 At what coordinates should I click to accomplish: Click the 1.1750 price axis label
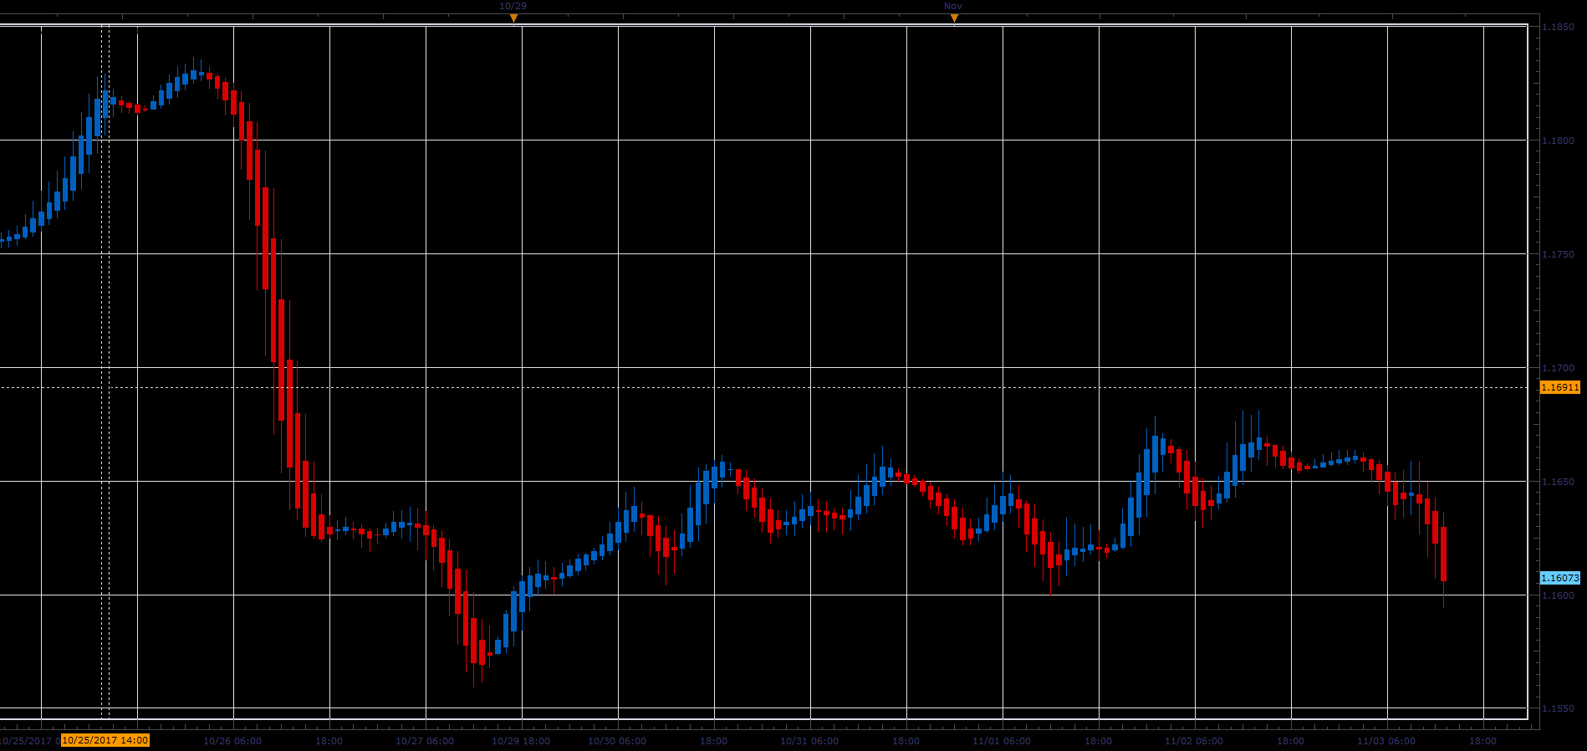(1558, 254)
